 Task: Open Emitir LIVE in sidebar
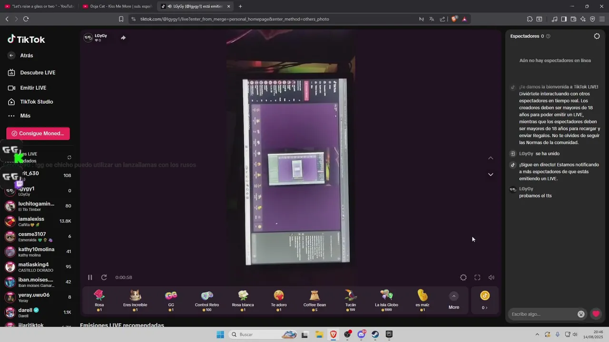(27, 88)
